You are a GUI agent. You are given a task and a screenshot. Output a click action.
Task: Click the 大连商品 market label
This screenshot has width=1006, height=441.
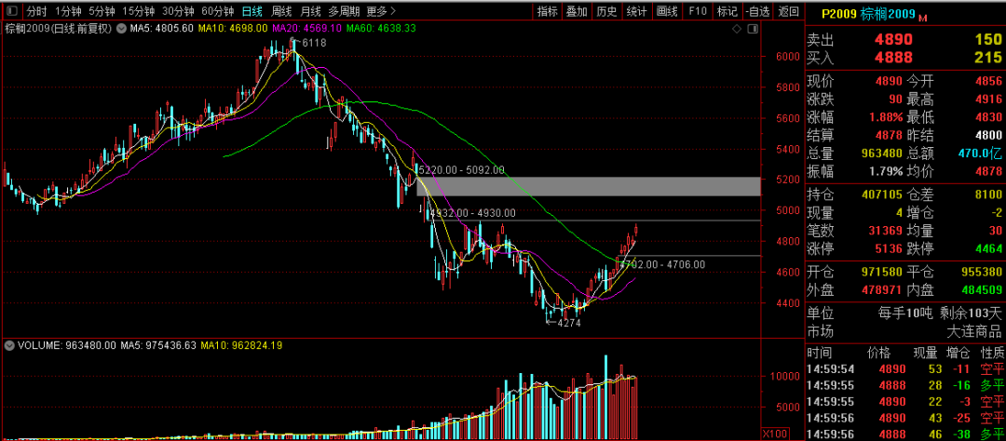point(974,331)
